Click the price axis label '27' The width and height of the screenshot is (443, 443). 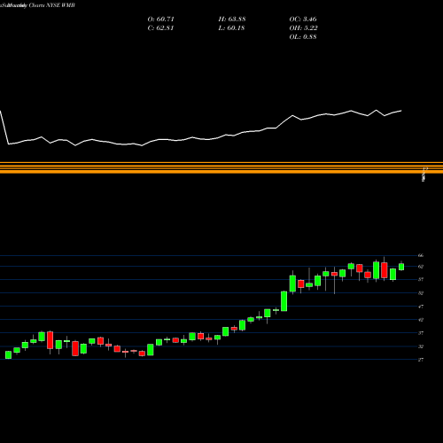421,360
